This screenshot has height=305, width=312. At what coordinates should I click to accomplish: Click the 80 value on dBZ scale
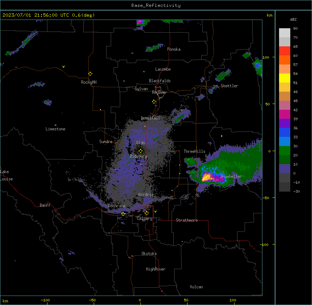pos(295,29)
